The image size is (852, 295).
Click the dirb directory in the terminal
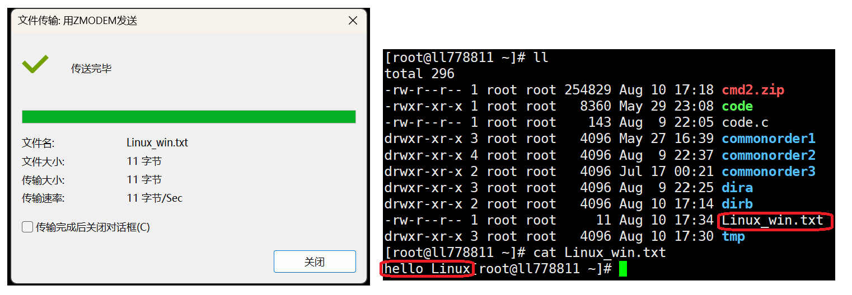click(x=737, y=203)
